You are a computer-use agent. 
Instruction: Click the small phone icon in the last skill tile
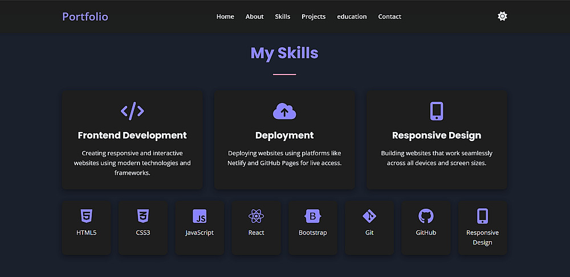pos(482,216)
